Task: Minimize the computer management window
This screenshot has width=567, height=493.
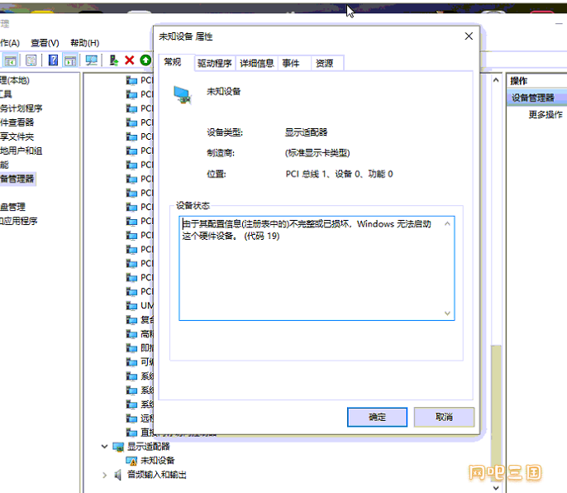Action: 559,24
